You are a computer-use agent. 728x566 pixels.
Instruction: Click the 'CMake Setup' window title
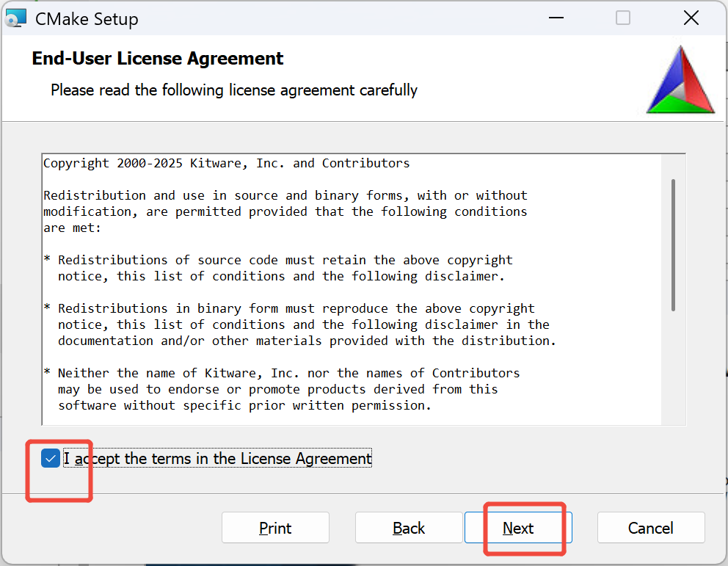pyautogui.click(x=87, y=19)
